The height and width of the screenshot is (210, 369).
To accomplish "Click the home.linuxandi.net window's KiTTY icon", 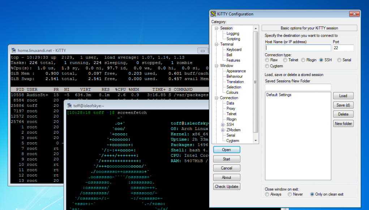I will click(x=14, y=50).
